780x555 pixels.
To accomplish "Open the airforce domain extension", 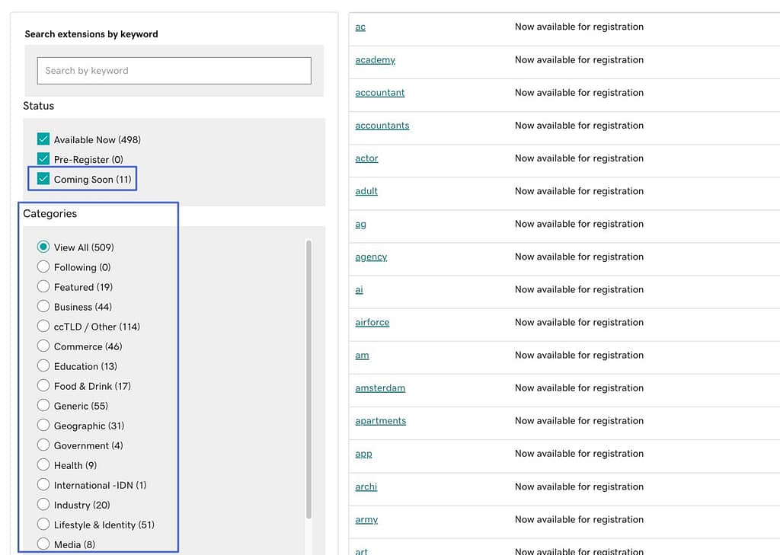I will pyautogui.click(x=372, y=322).
